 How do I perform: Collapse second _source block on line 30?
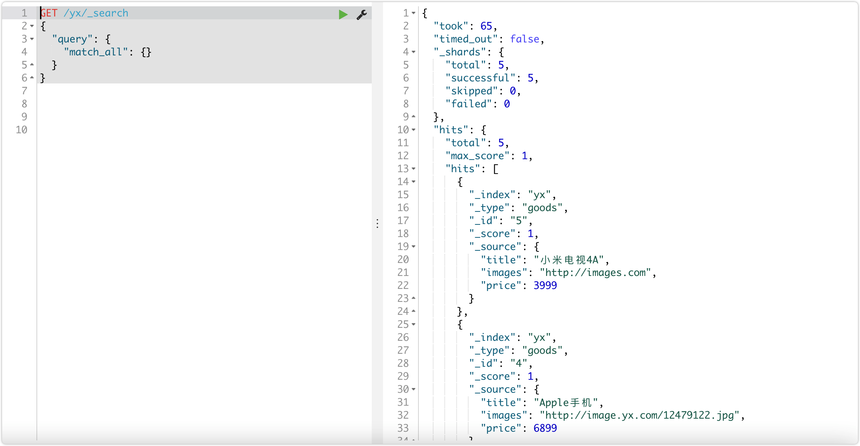[414, 389]
